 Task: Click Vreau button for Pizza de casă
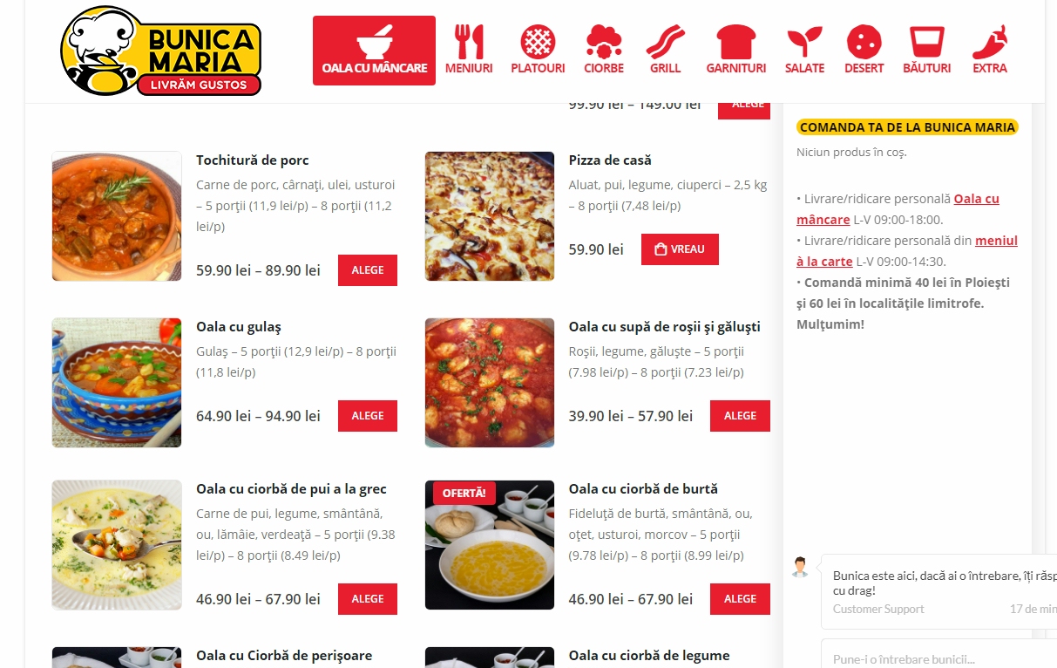point(680,249)
